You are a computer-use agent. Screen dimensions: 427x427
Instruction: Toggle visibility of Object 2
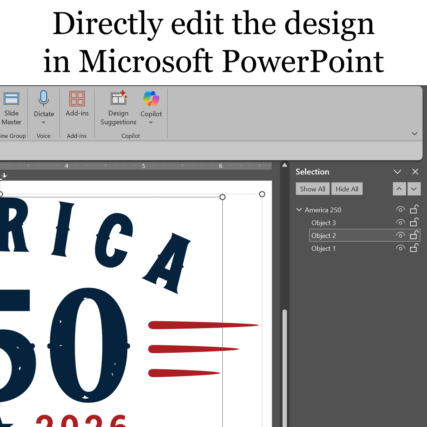click(400, 235)
